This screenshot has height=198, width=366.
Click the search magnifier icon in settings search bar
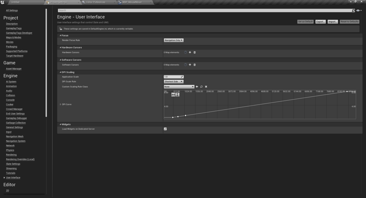tap(353, 10)
